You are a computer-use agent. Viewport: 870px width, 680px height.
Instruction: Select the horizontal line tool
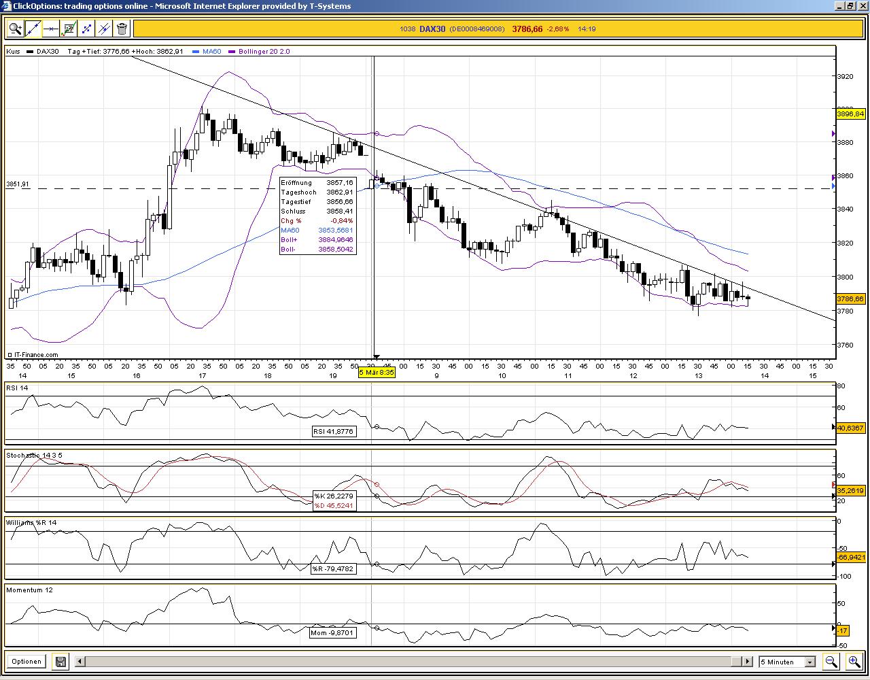point(50,29)
